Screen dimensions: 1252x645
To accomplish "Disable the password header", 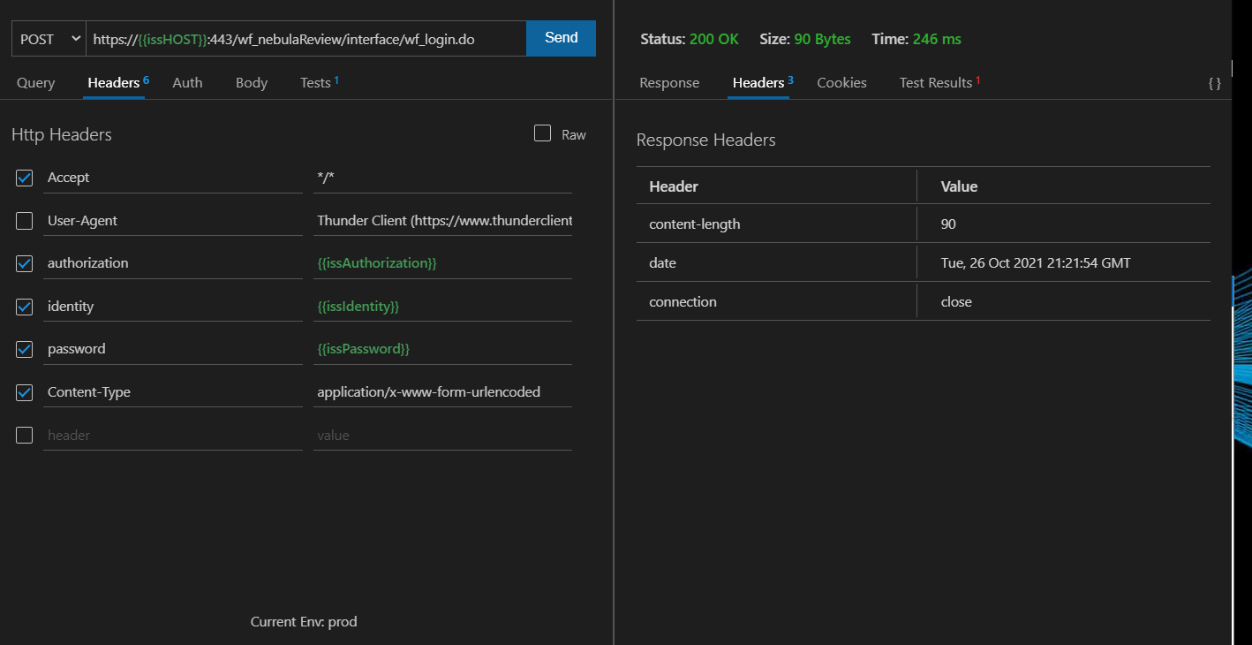I will [24, 348].
